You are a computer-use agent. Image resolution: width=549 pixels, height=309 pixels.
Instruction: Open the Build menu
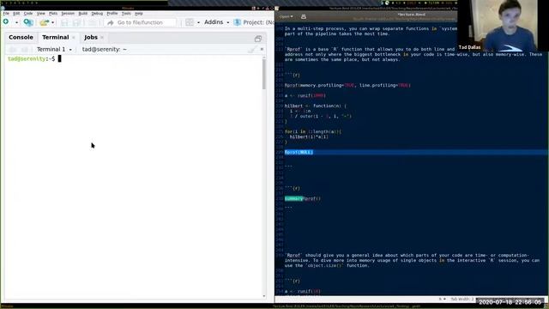83,14
